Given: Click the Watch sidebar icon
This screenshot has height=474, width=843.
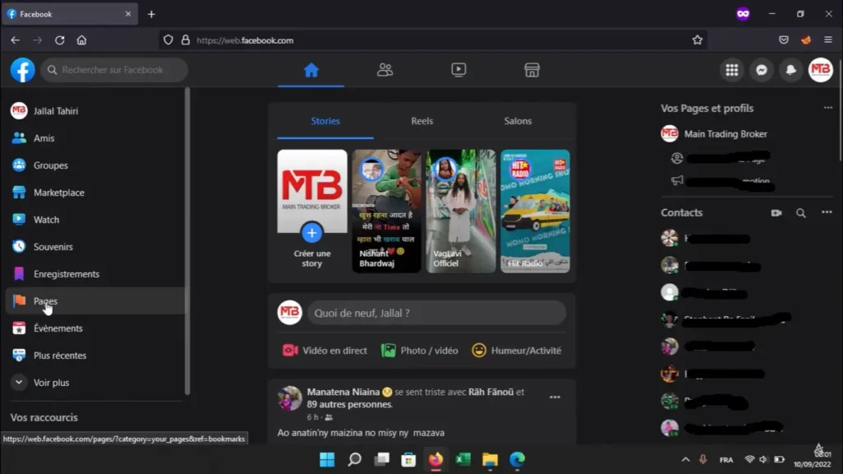Looking at the screenshot, I should [x=19, y=219].
